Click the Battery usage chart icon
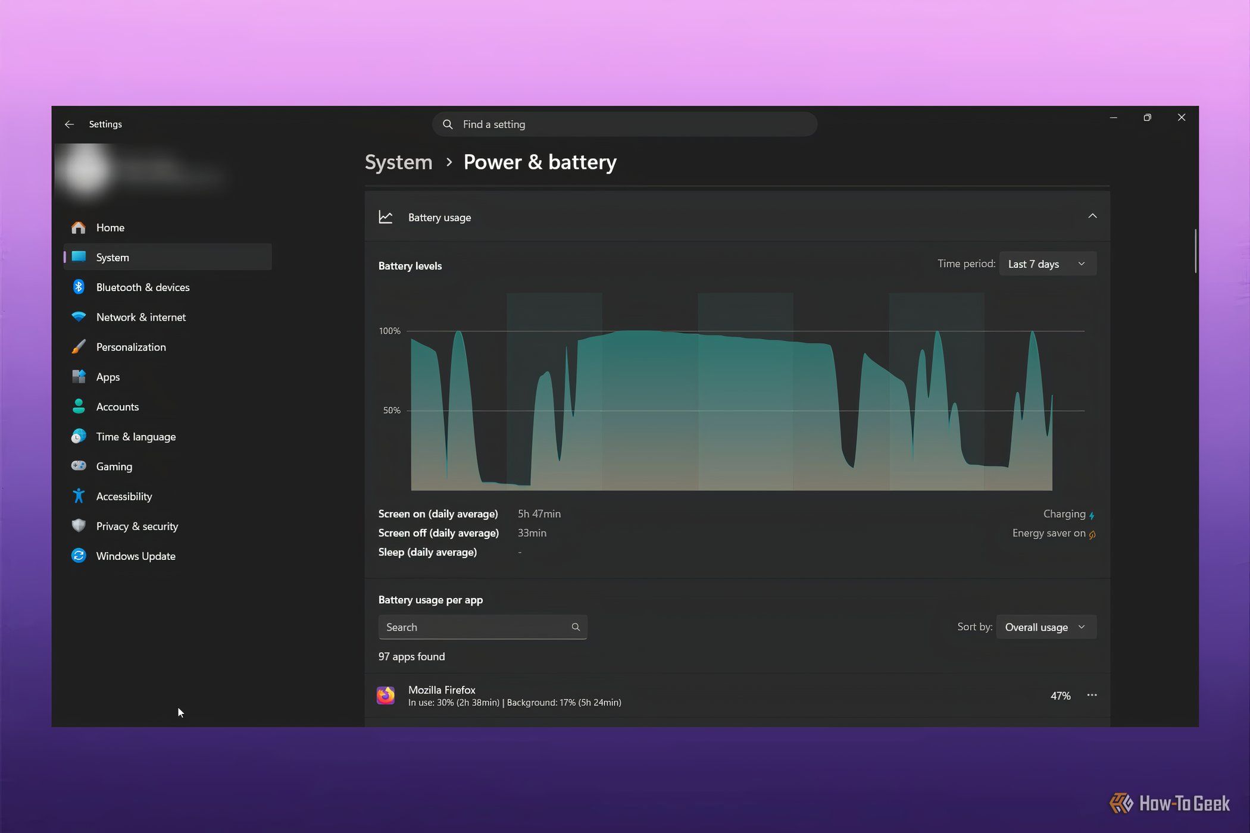The height and width of the screenshot is (833, 1250). (386, 217)
